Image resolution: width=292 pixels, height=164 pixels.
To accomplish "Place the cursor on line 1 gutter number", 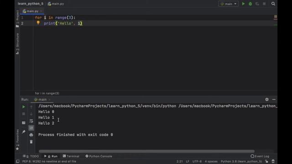I will (22, 17).
